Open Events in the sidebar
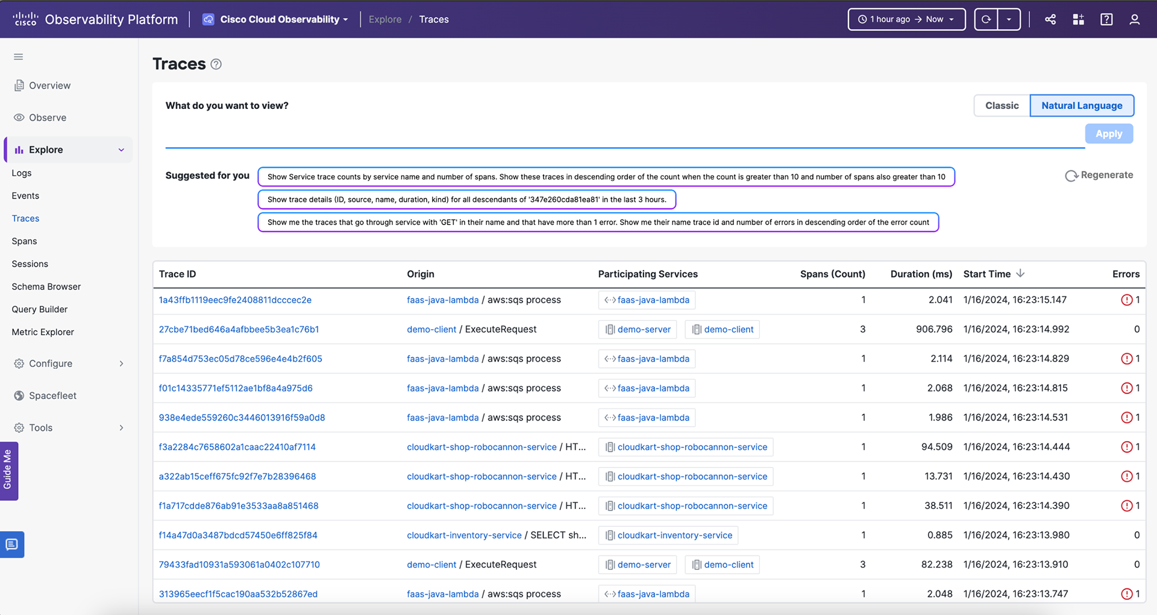This screenshot has width=1157, height=615. point(25,196)
